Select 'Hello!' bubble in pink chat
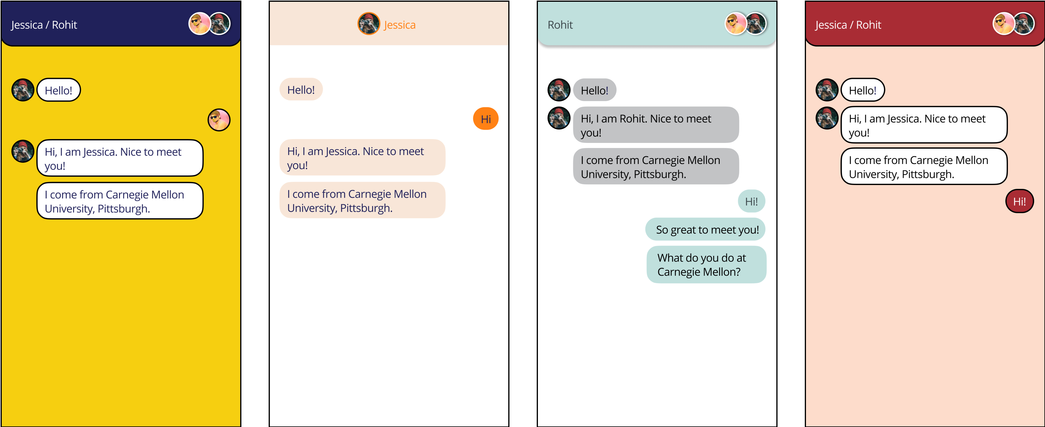This screenshot has height=427, width=1045. [863, 90]
